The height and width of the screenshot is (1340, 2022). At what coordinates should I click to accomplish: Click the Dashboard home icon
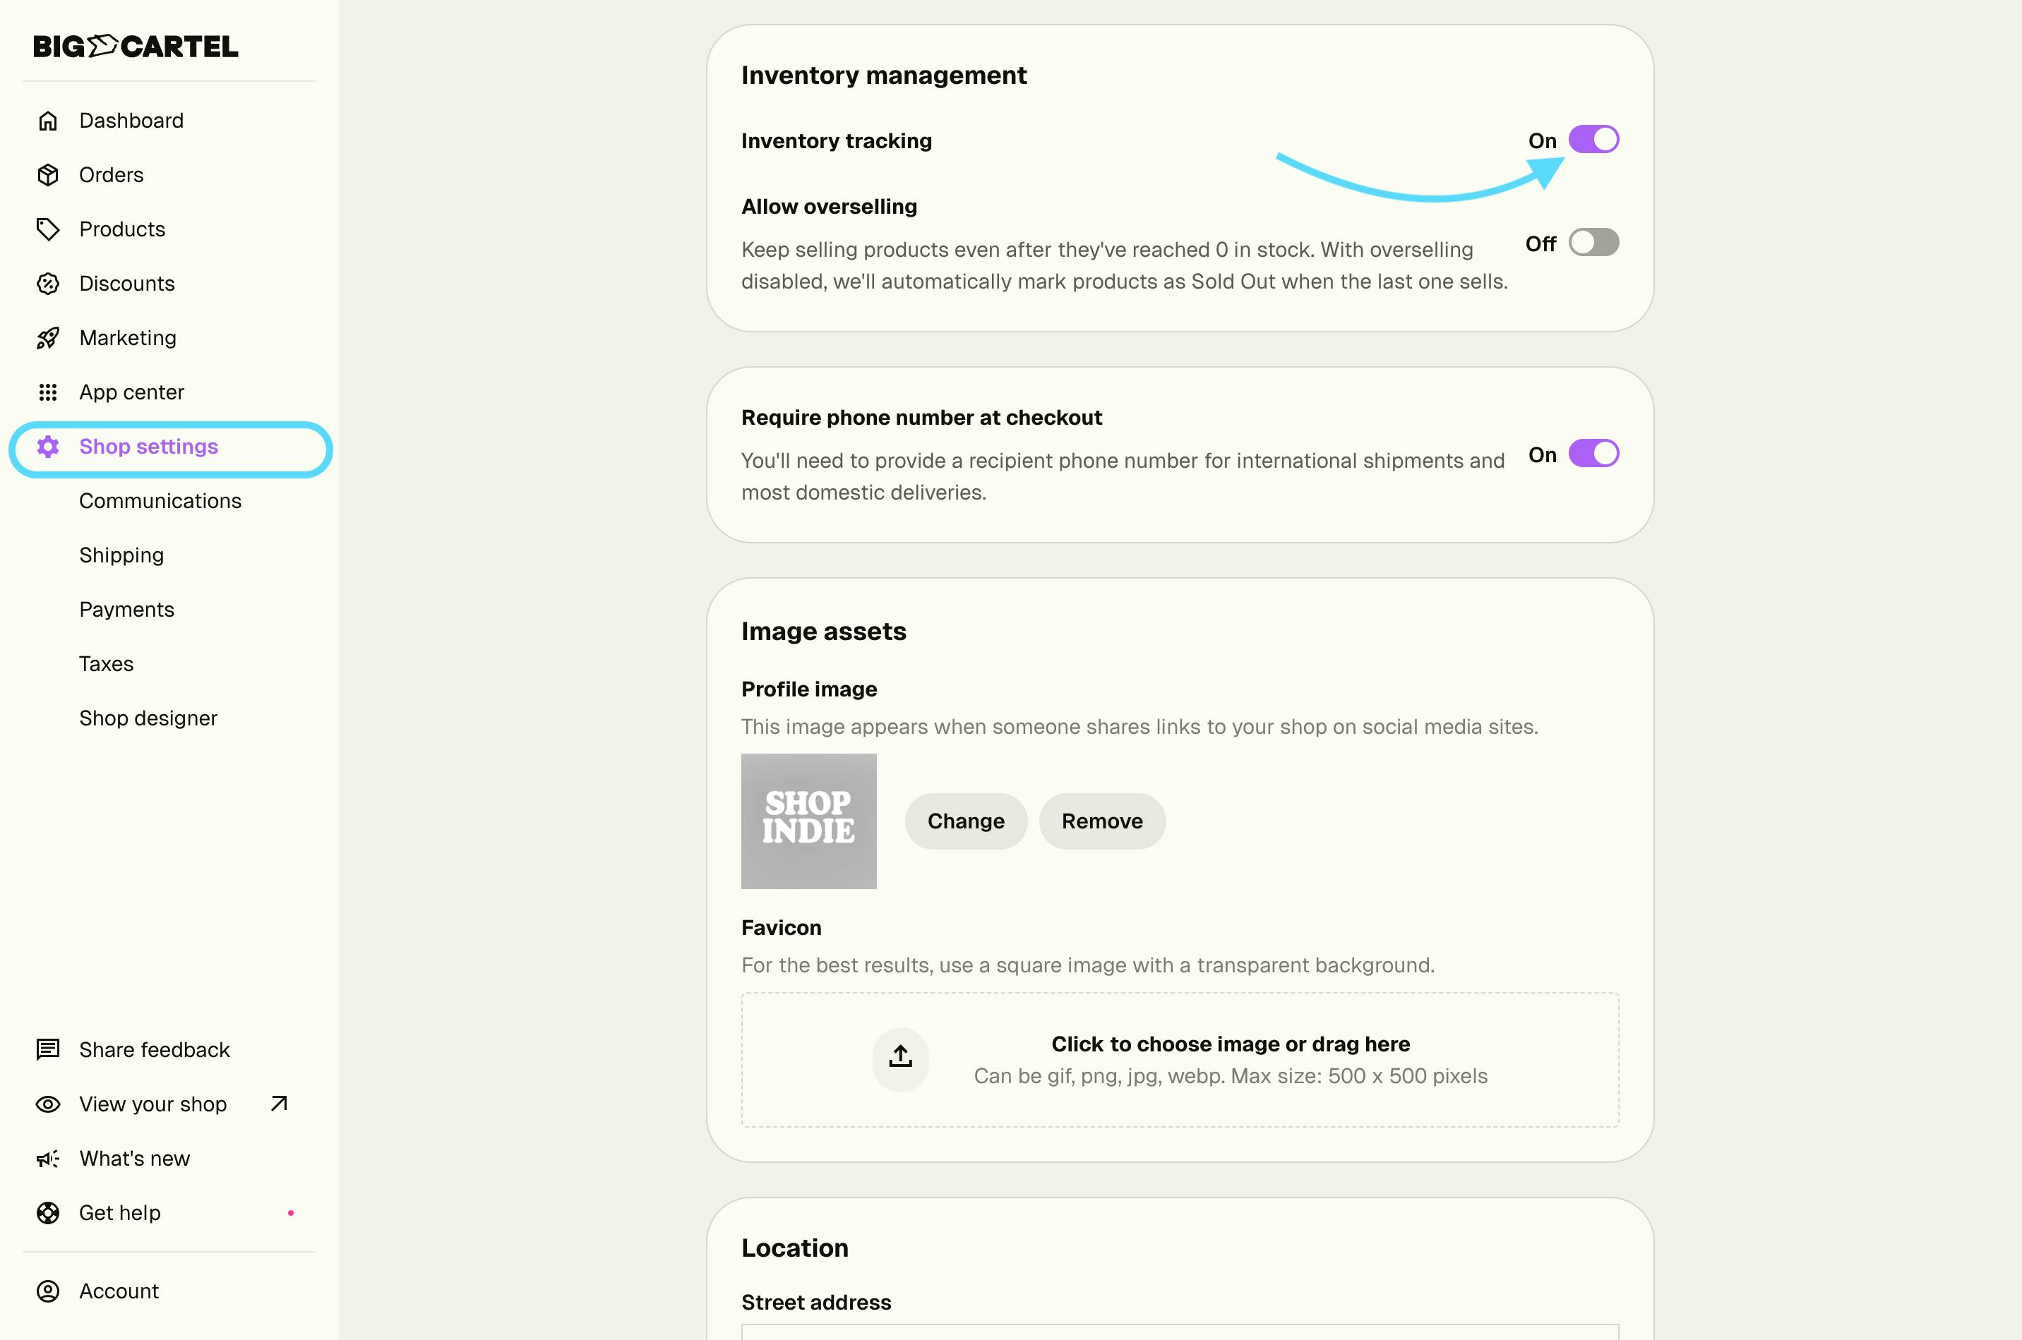(x=48, y=121)
